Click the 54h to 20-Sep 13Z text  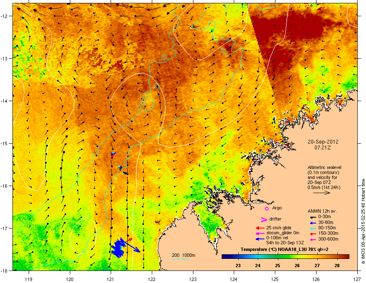285,243
